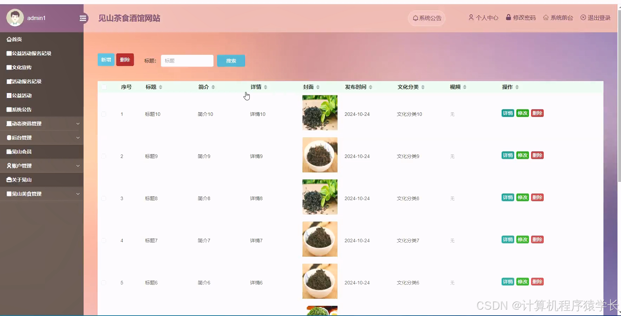The width and height of the screenshot is (621, 316).
Task: Select the 修改密码 change password icon
Action: click(508, 17)
